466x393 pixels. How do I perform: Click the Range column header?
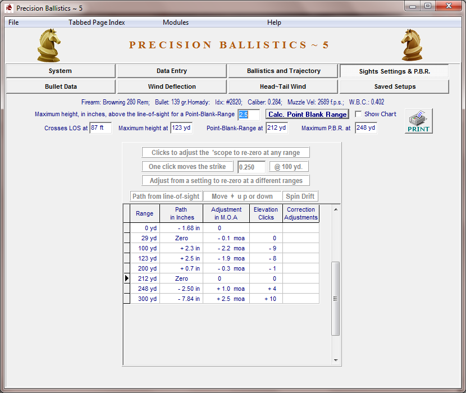click(x=145, y=213)
